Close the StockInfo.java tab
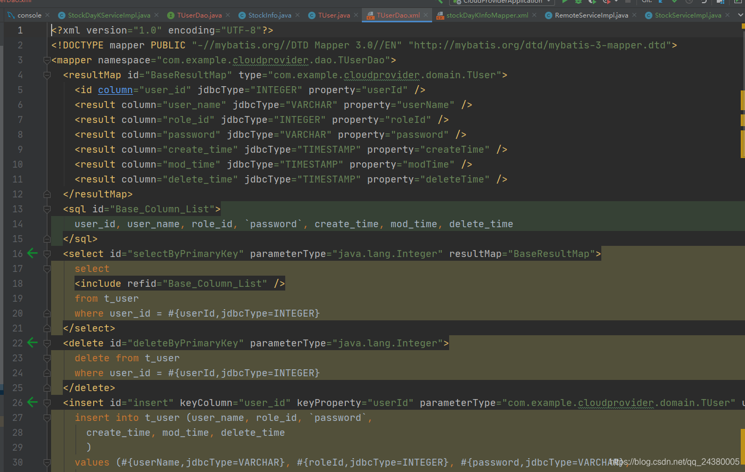 297,15
